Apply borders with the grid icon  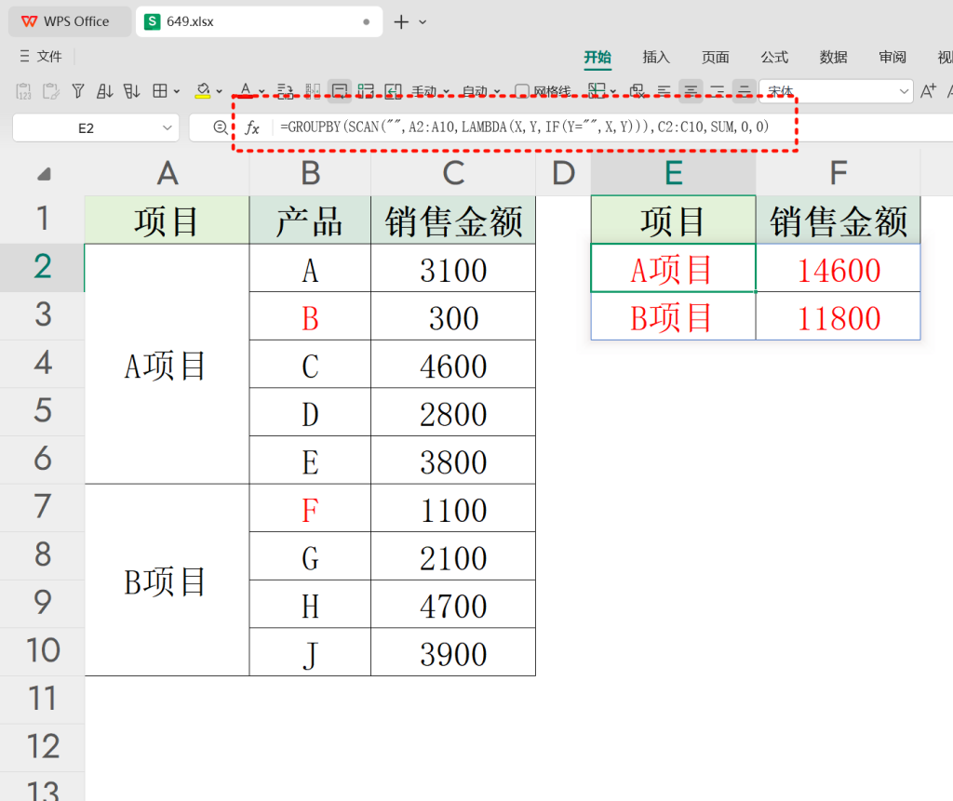[160, 91]
